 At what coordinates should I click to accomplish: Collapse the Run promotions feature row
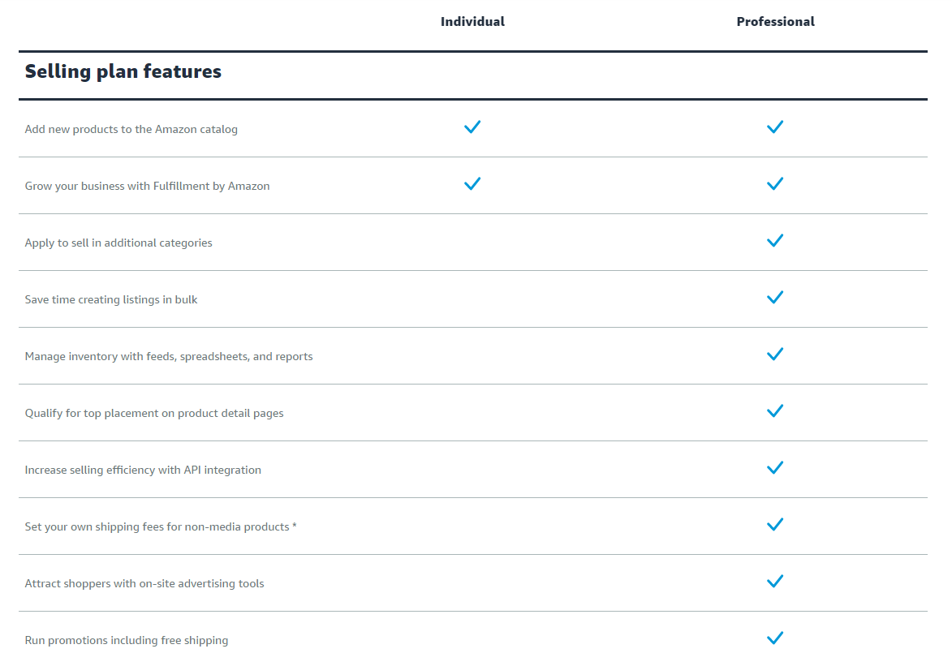(x=126, y=640)
